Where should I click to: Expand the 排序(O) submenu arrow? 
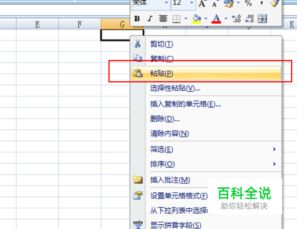[274, 164]
